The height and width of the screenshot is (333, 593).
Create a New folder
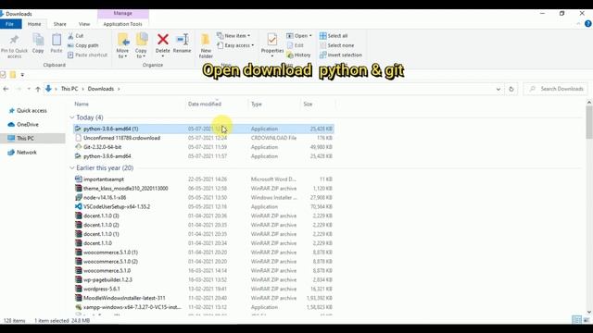point(206,45)
